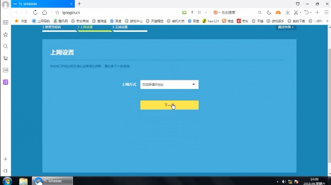
Task: Open the sidebar search magnifier icon
Action: point(5,46)
